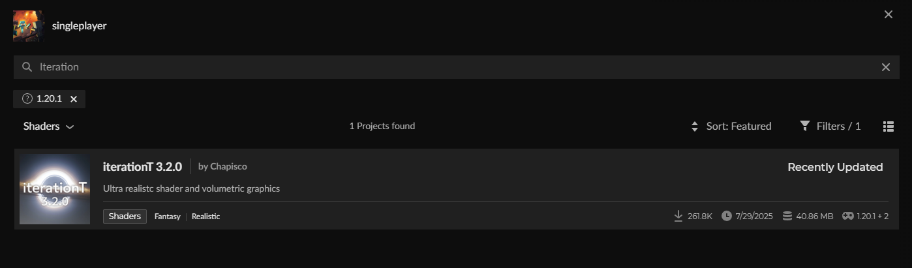Click the search magnifier icon
This screenshot has width=912, height=268.
[27, 67]
